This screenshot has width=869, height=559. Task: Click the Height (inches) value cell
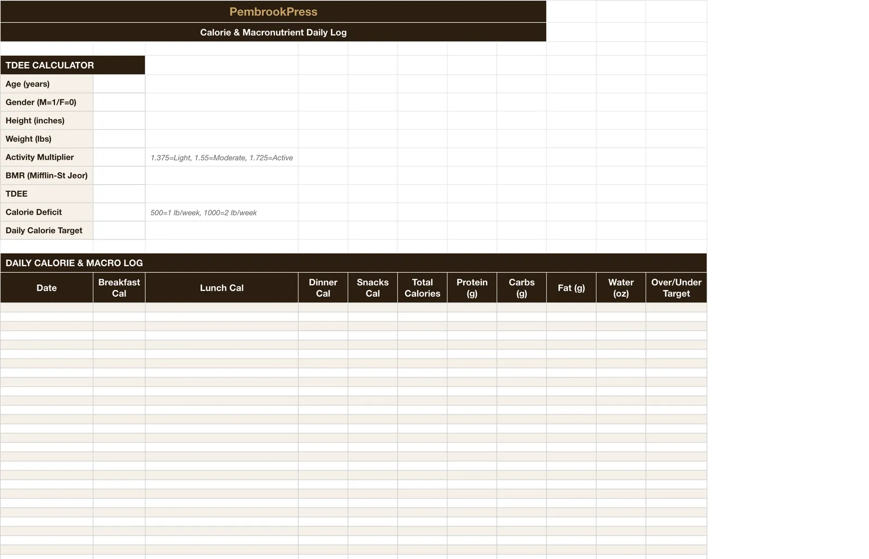point(119,121)
